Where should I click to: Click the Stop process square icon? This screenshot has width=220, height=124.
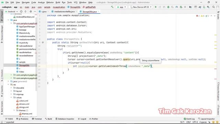(x=185, y=7)
